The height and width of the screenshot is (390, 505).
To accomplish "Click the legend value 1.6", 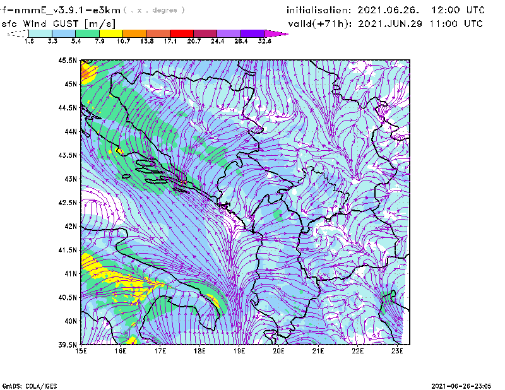I will 29,41.
